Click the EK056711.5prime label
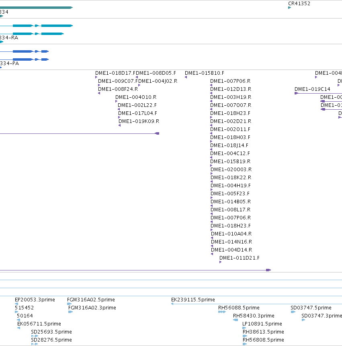Viewport: 342px width, 346px height. coord(39,324)
